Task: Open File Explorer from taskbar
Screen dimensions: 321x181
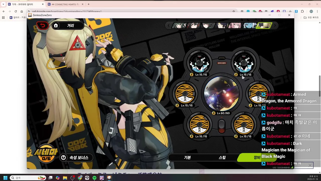Action: point(65,178)
